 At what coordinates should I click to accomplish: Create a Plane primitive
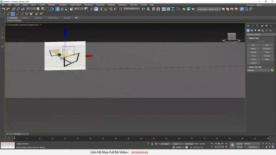point(267,59)
